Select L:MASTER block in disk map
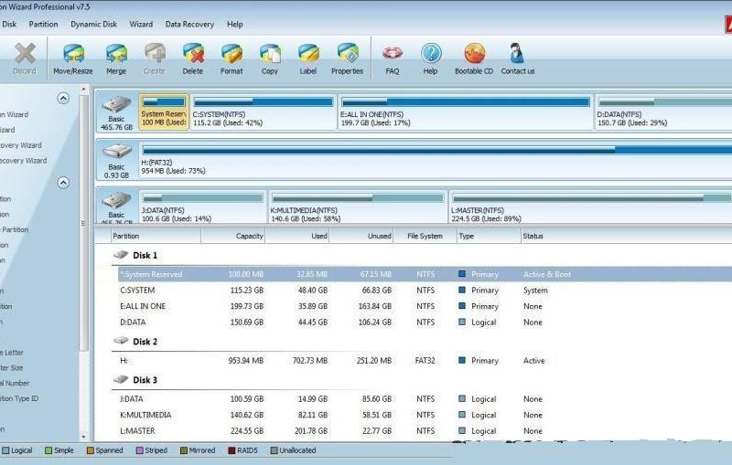This screenshot has height=465, width=732. tap(590, 206)
